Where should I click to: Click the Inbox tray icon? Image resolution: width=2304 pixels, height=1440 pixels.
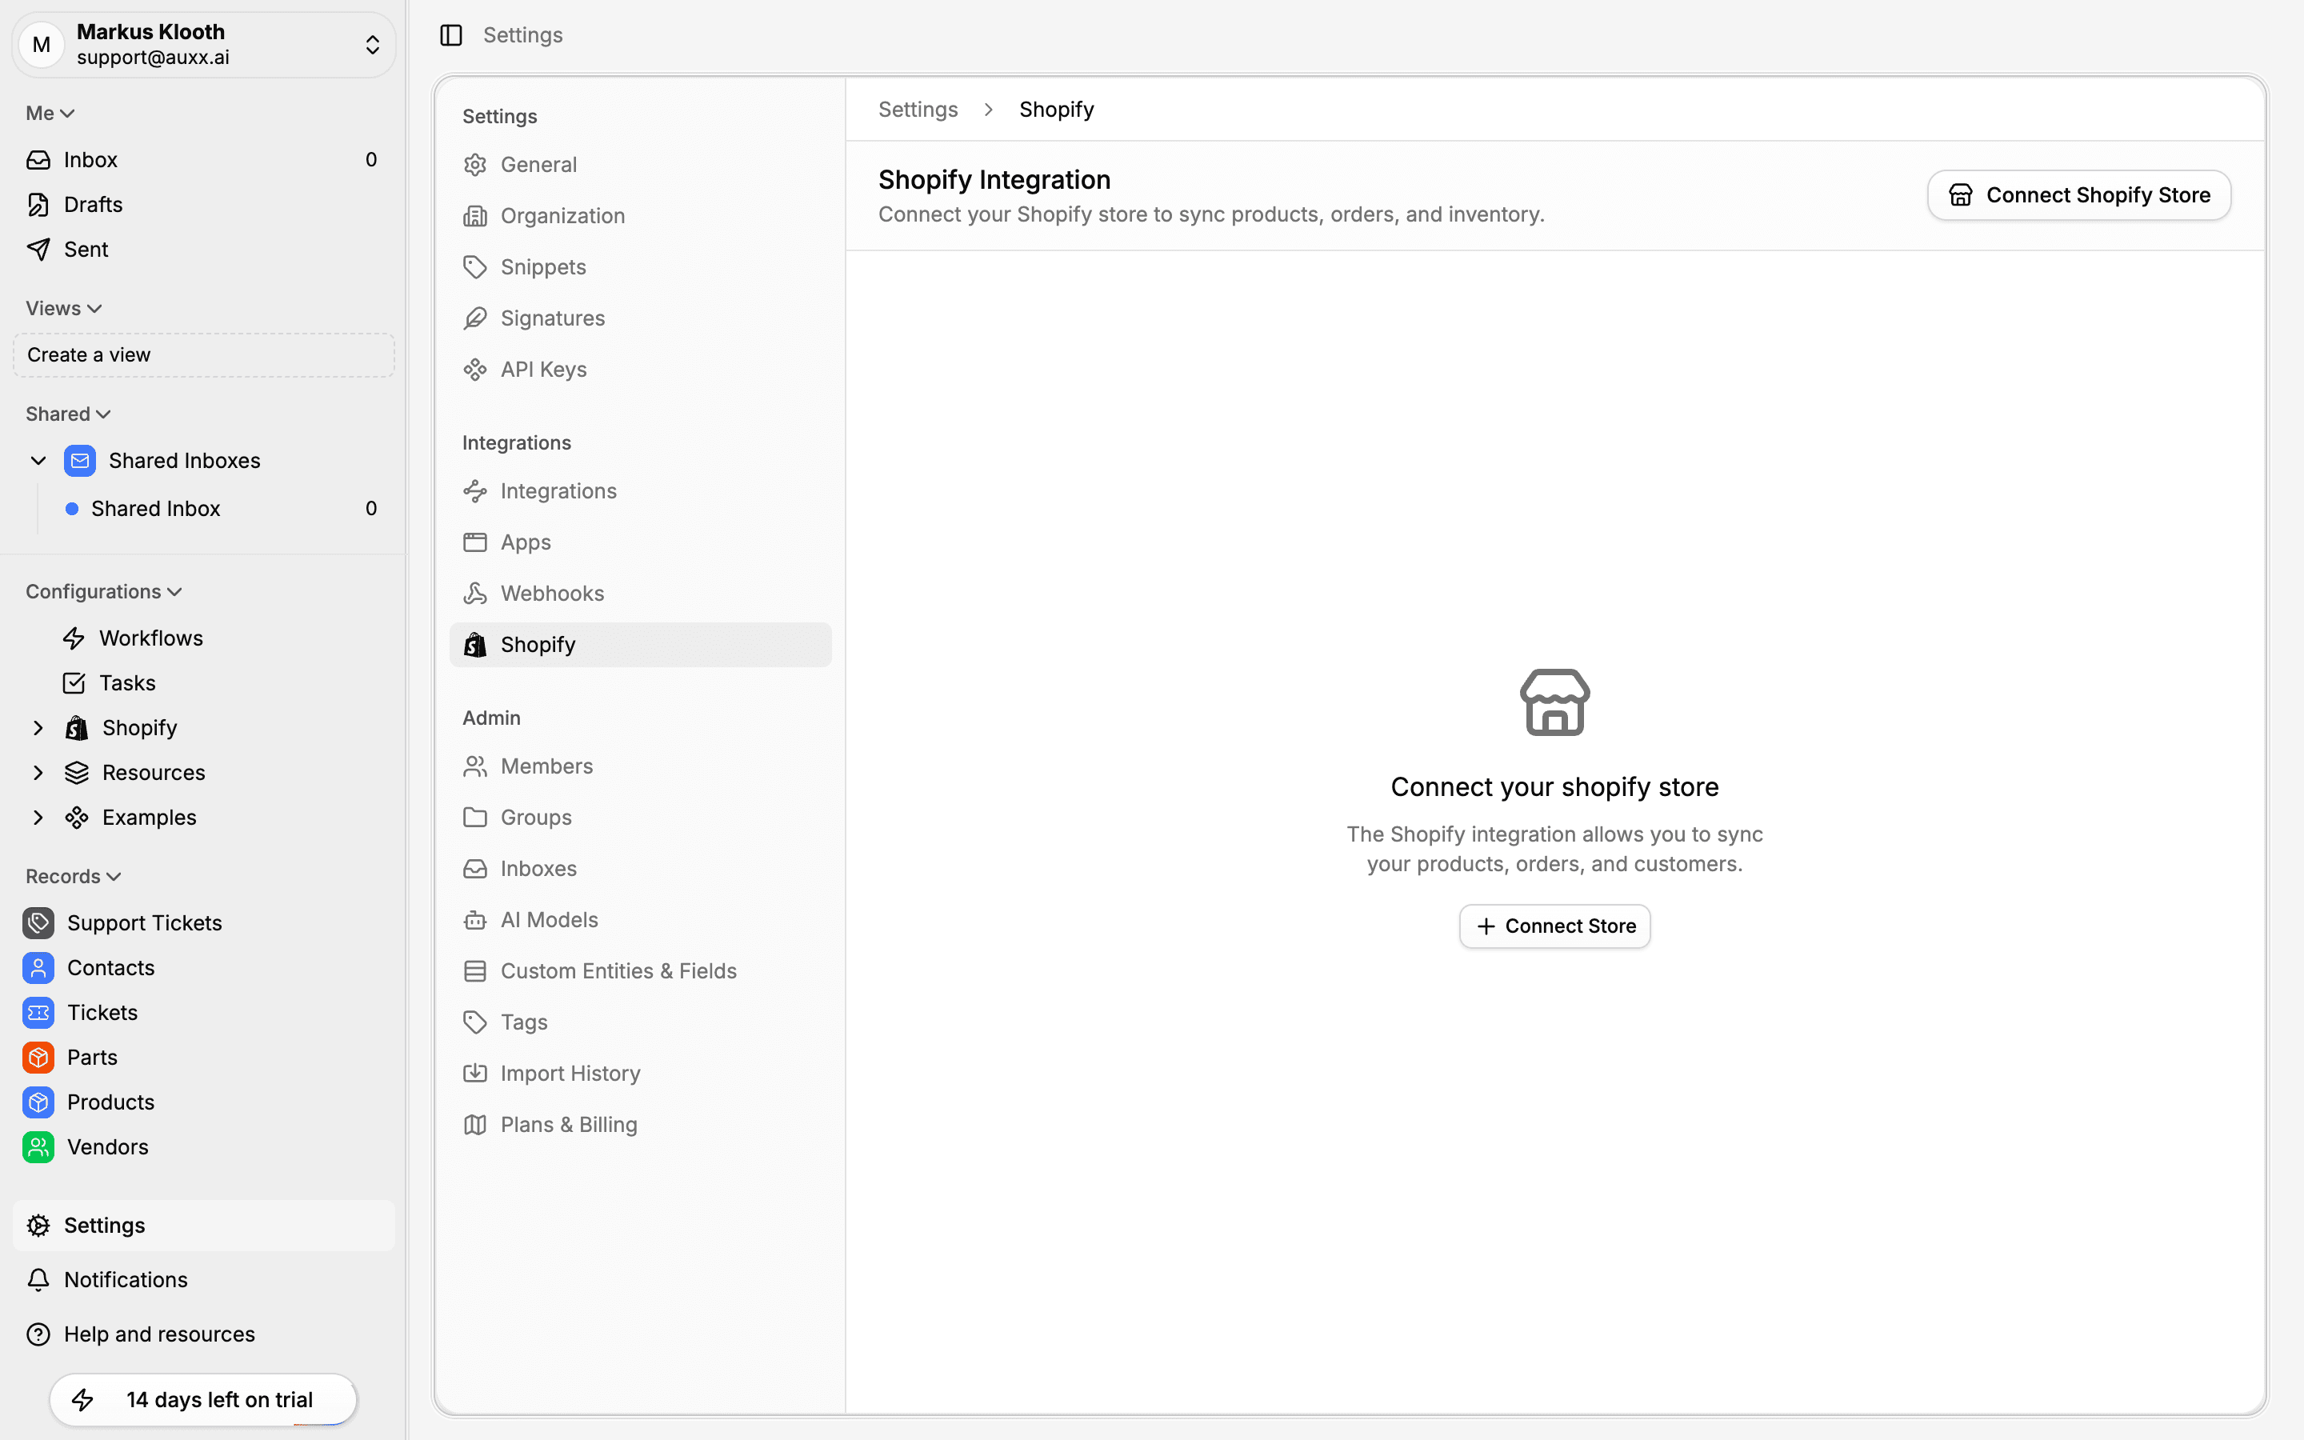click(38, 160)
